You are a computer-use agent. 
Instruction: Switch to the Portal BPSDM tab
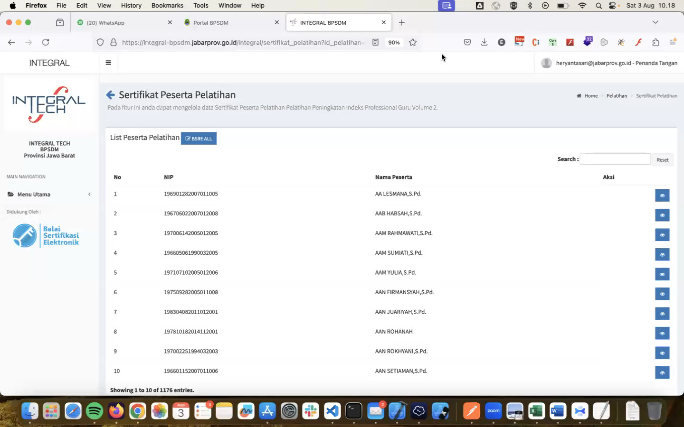point(231,22)
